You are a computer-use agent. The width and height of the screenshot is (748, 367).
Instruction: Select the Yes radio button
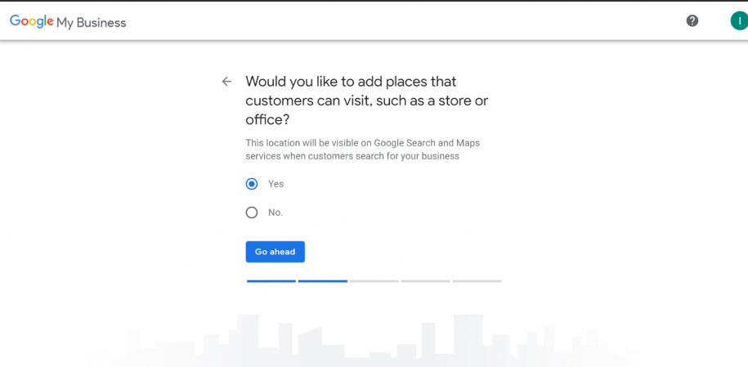252,184
